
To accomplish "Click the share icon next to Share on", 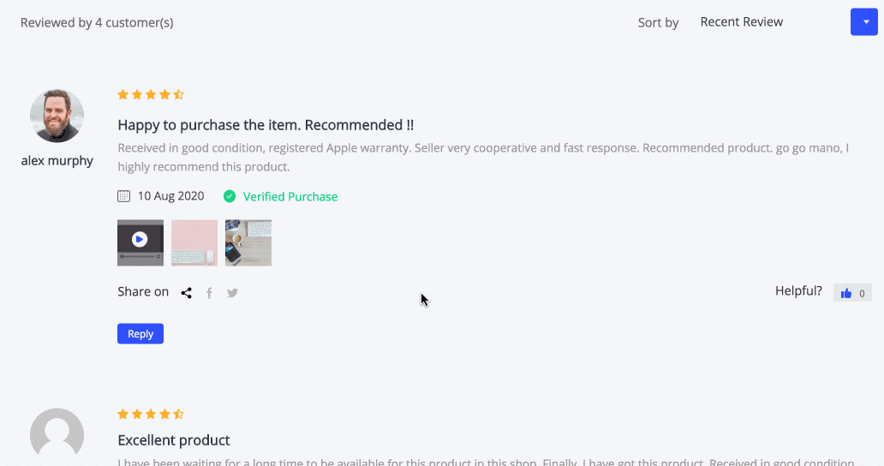I will click(x=186, y=293).
